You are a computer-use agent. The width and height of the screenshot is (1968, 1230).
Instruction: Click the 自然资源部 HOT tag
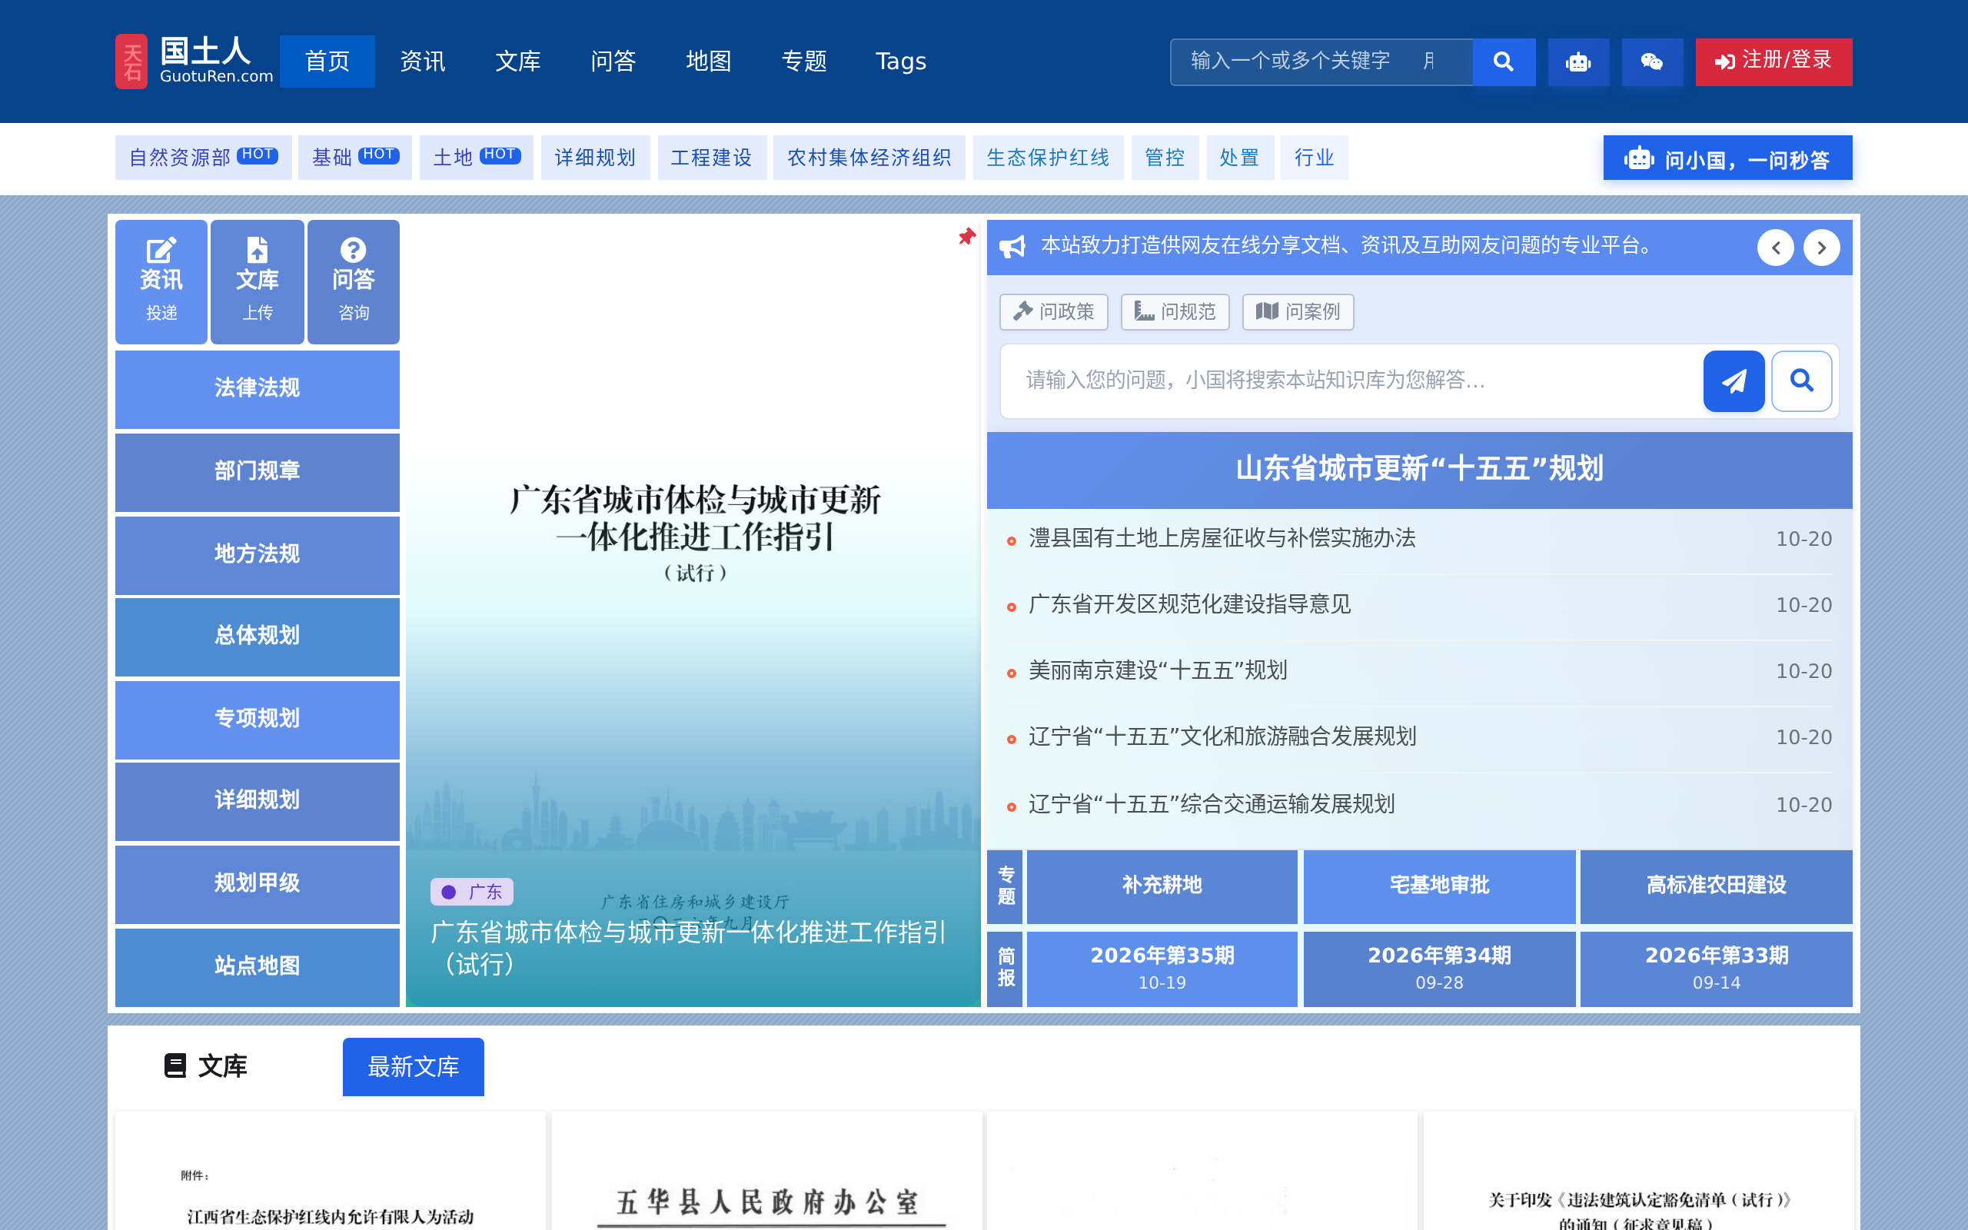(x=203, y=158)
